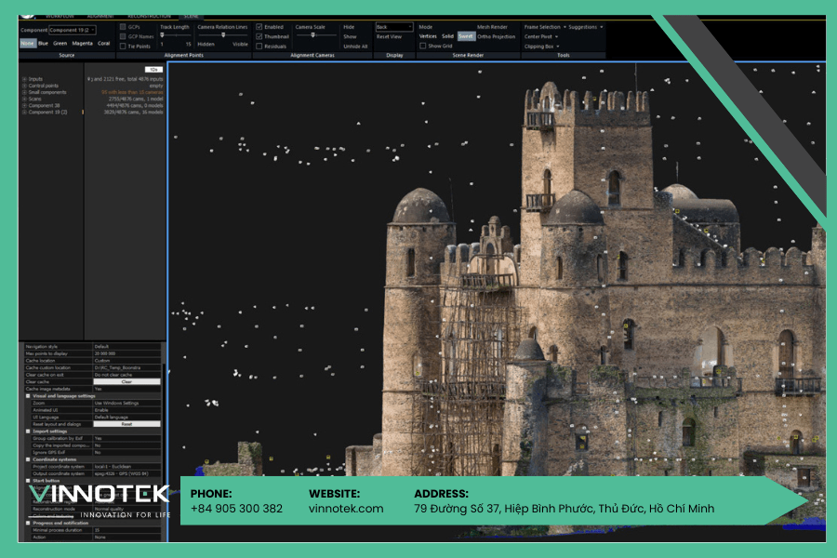The image size is (837, 558).
Task: Click the Cache custom location value
Action: 126,368
